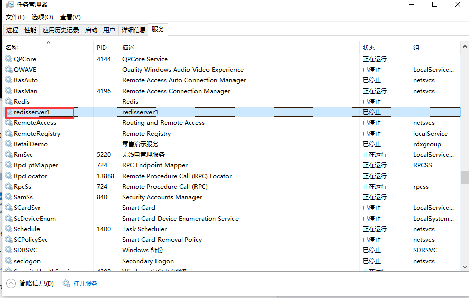The width and height of the screenshot is (469, 298).
Task: Collapse details via circular chevron button
Action: coord(10,283)
